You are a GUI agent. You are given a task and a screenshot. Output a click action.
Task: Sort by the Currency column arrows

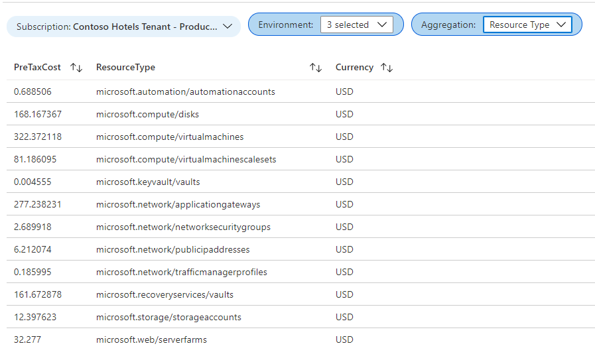(387, 68)
